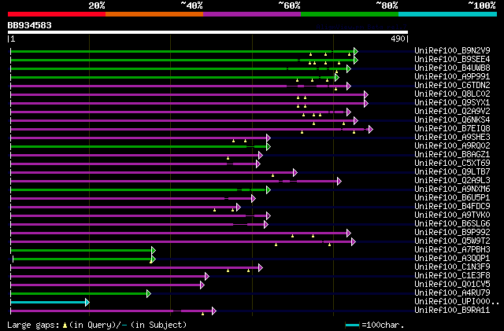The height and width of the screenshot is (331, 504).
Task: Click the cyan 100char scale bar
Action: (x=352, y=325)
